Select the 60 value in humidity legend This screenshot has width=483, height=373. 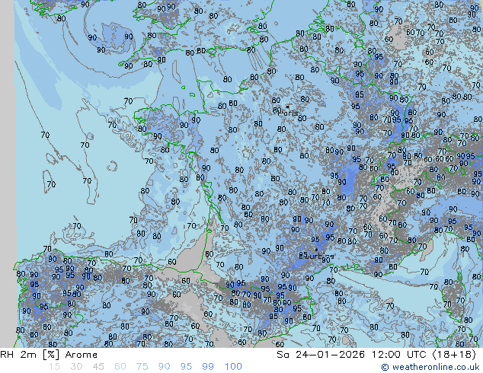[120, 366]
